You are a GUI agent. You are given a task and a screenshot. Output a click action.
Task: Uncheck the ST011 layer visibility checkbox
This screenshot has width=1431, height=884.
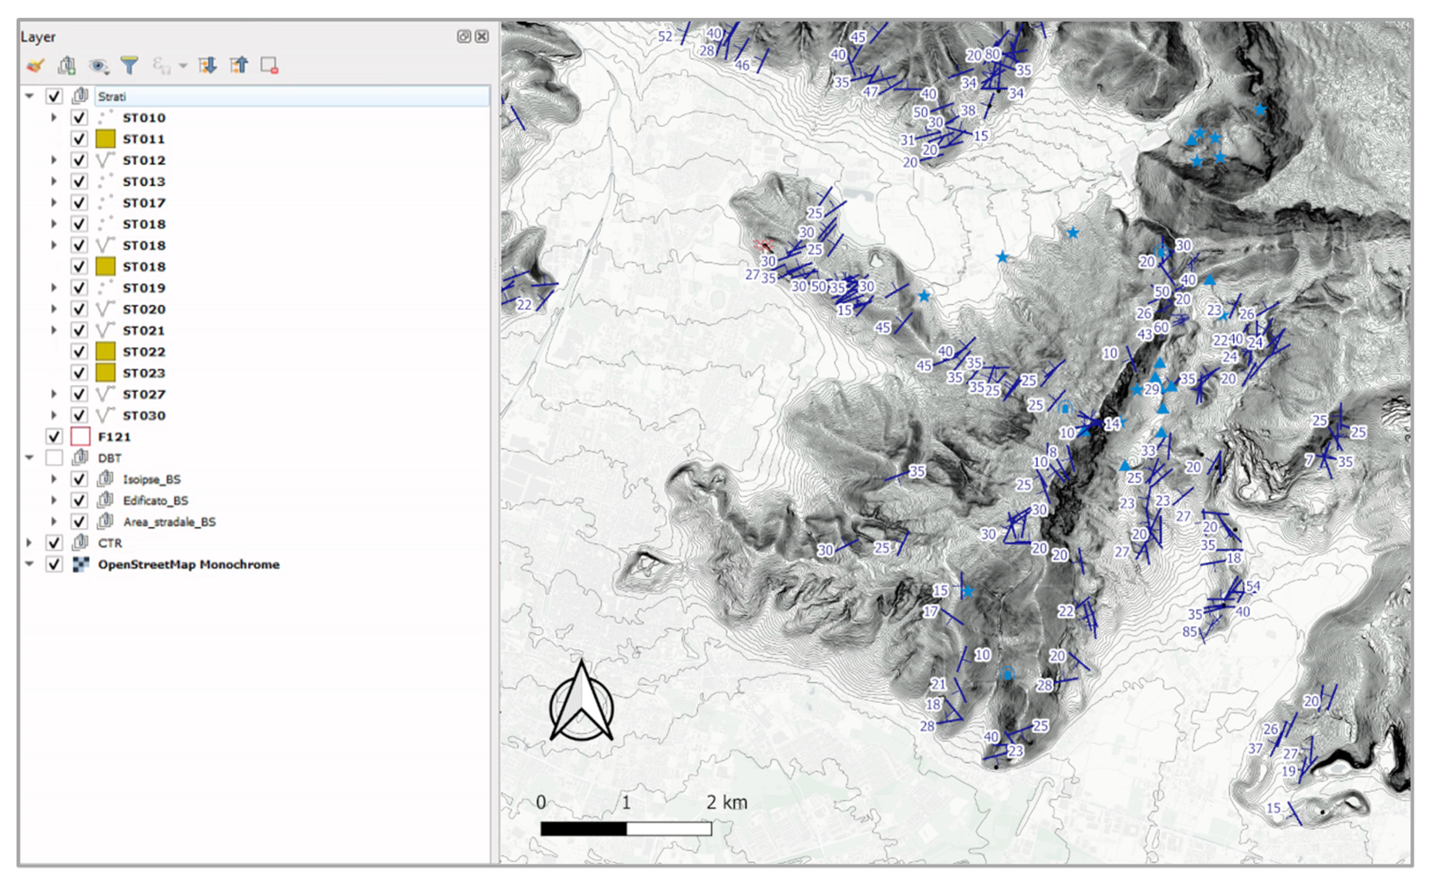coord(79,139)
